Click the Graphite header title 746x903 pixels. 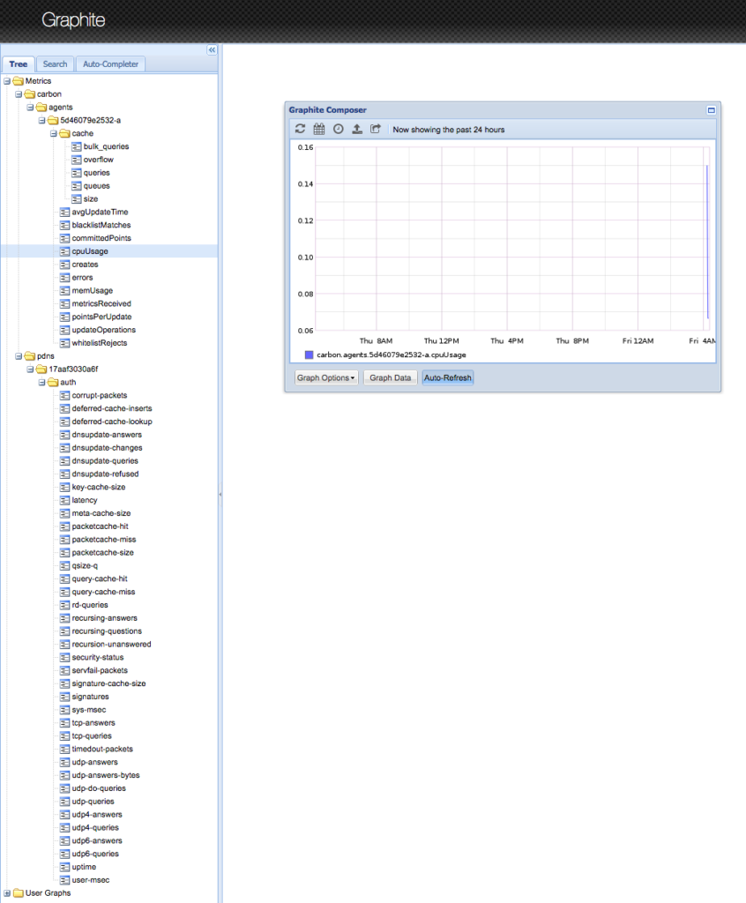(x=73, y=20)
